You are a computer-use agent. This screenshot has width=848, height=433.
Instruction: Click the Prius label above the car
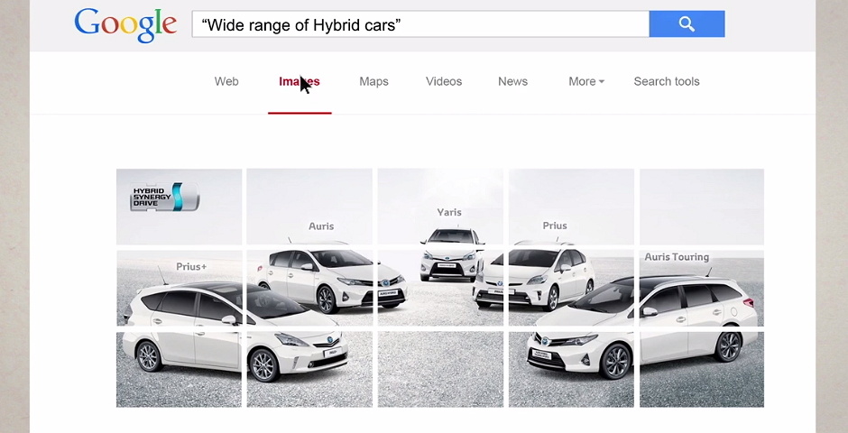pyautogui.click(x=555, y=226)
